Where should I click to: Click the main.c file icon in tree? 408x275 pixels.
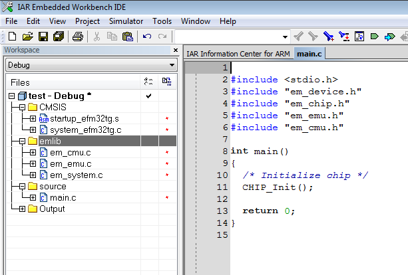click(43, 198)
